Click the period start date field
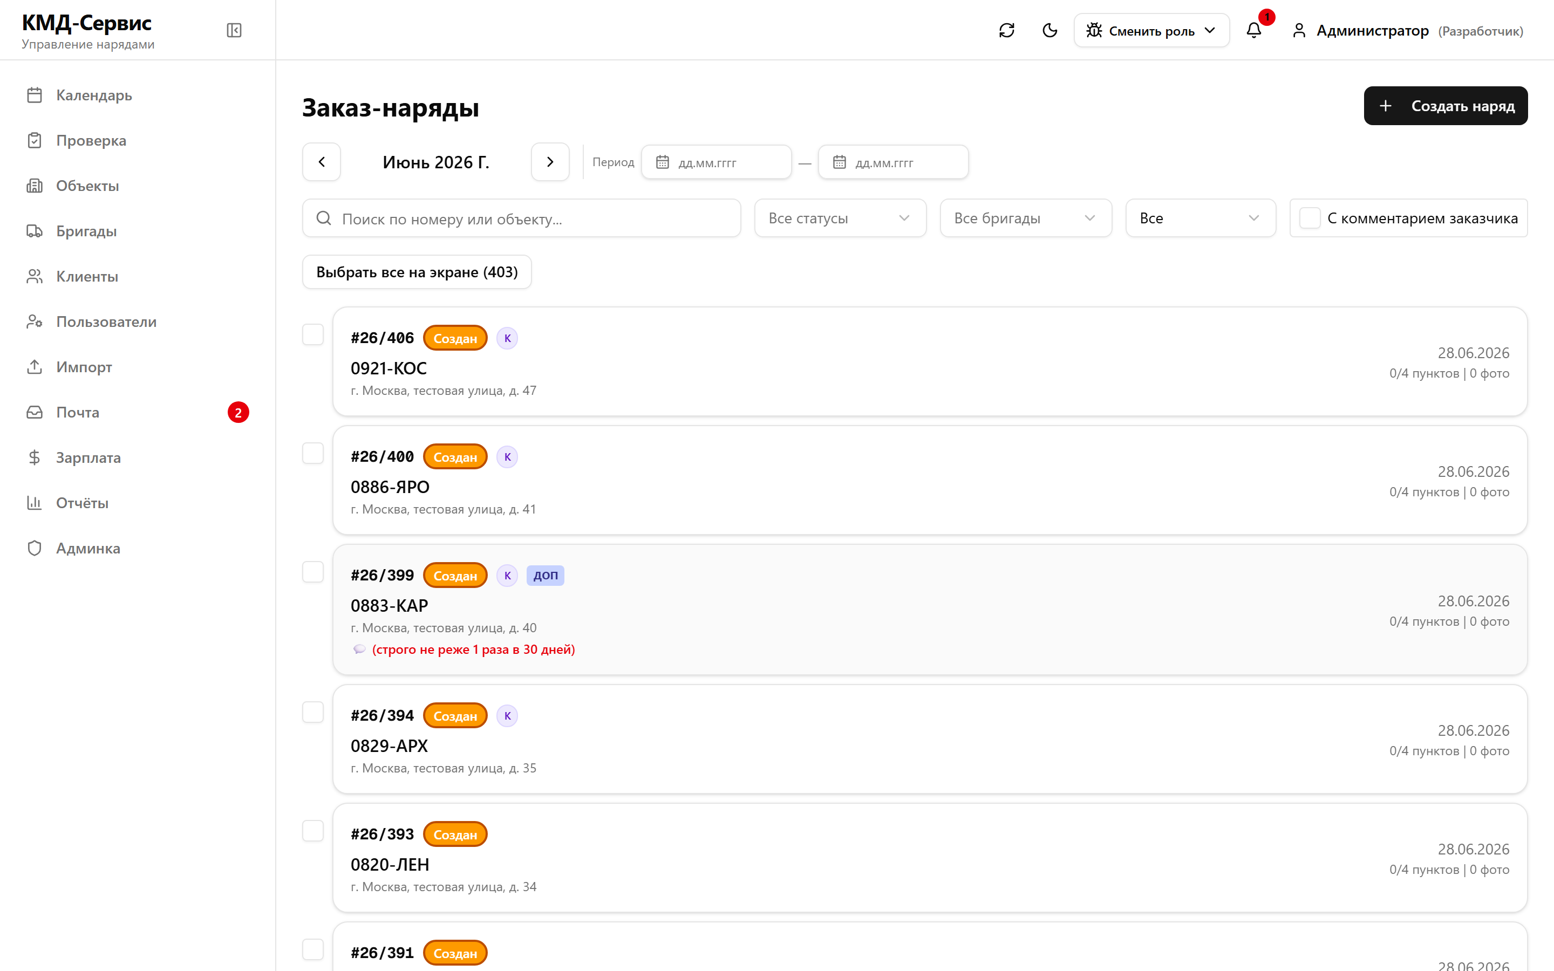 pos(716,162)
